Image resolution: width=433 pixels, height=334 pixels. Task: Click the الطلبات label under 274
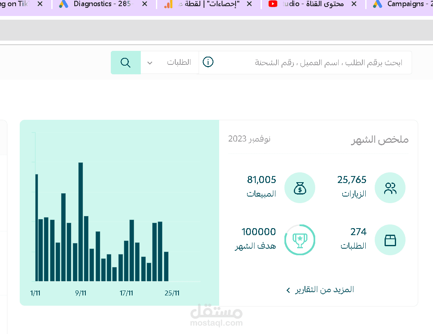click(353, 246)
